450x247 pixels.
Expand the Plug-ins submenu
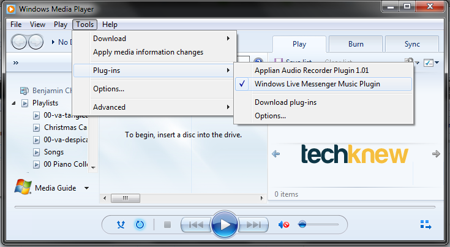154,70
